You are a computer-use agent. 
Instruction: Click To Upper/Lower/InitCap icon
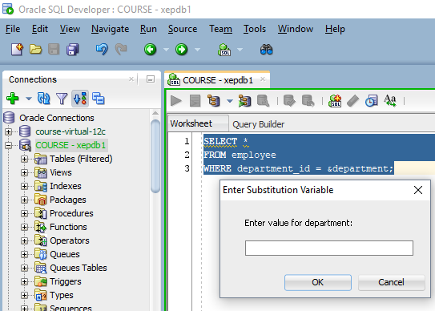coord(390,101)
